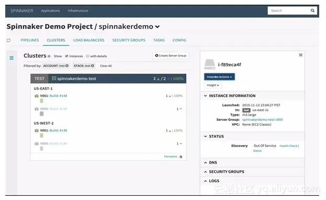Screen dimensions: 326x200
Task: Open the CONFIG tab
Action: [179, 40]
